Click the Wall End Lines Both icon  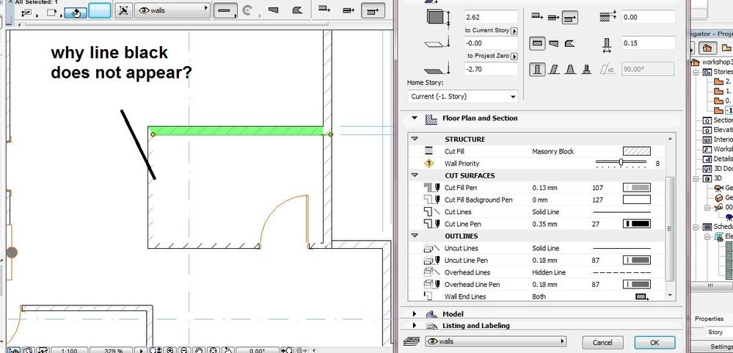pos(641,296)
